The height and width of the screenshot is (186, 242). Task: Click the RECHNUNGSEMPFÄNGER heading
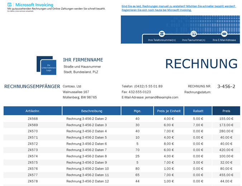(32, 87)
